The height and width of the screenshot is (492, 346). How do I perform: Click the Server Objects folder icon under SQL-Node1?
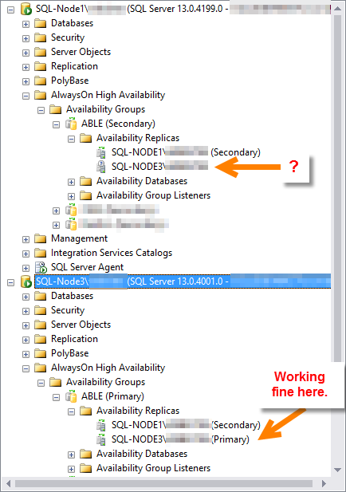pos(40,52)
